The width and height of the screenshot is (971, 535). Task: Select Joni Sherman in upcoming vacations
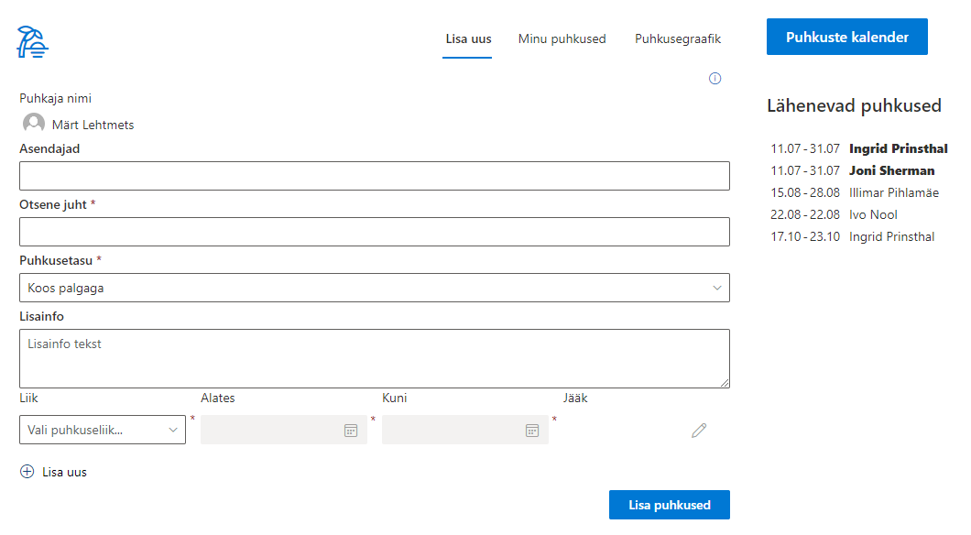[891, 171]
